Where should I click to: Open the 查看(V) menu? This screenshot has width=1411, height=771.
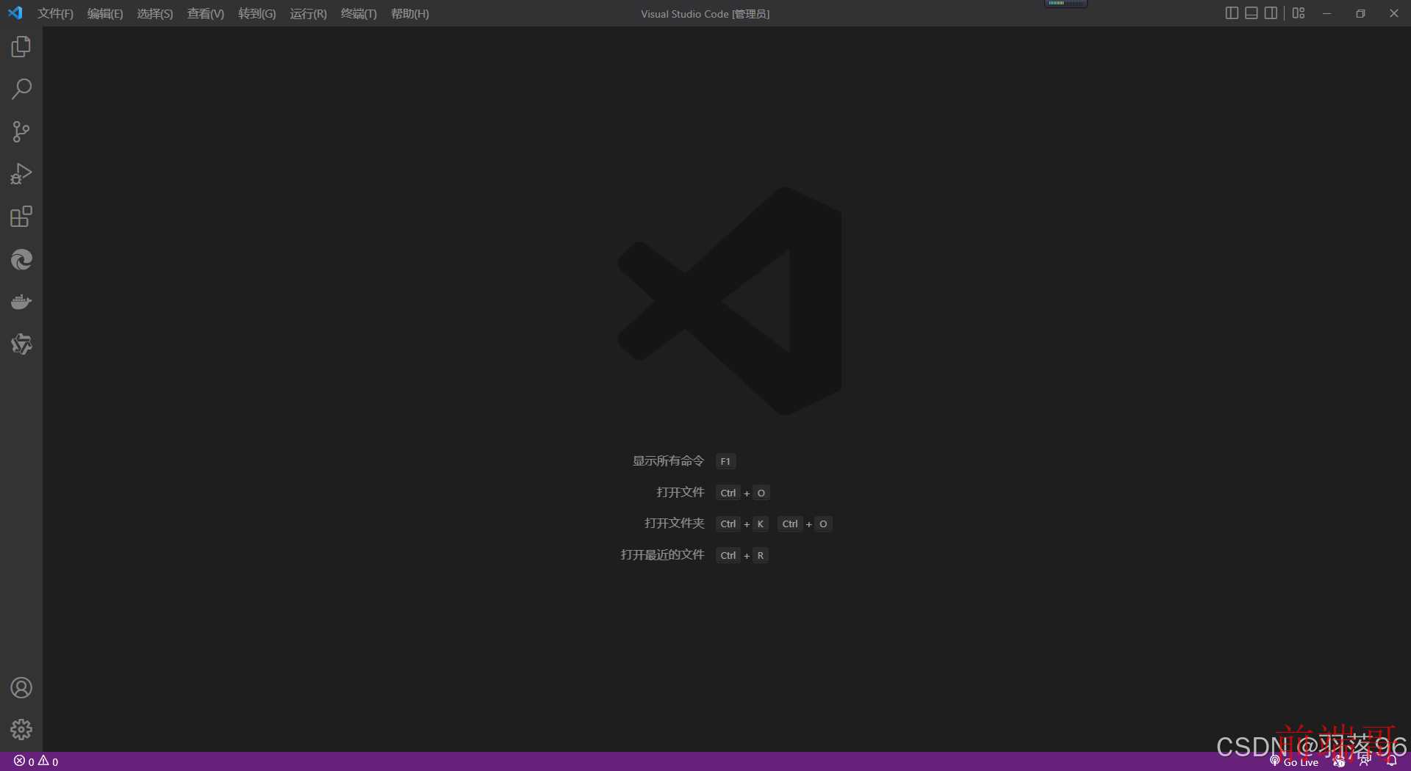tap(206, 14)
